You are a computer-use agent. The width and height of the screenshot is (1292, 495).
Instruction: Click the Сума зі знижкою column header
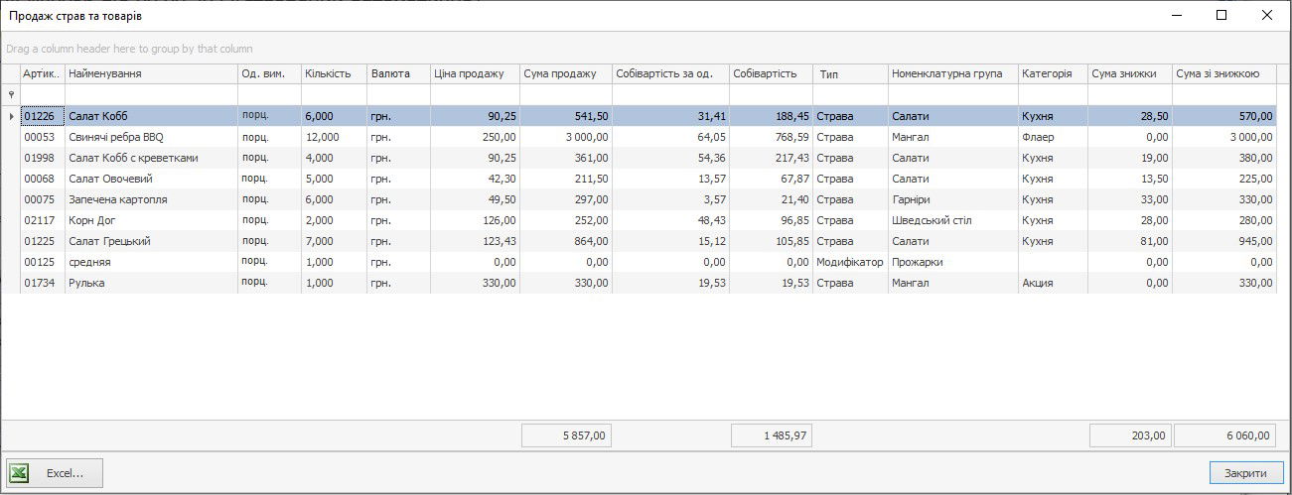pyautogui.click(x=1222, y=74)
